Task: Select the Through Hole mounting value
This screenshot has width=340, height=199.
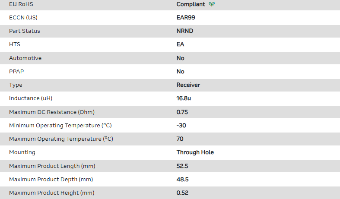Action: 195,152
